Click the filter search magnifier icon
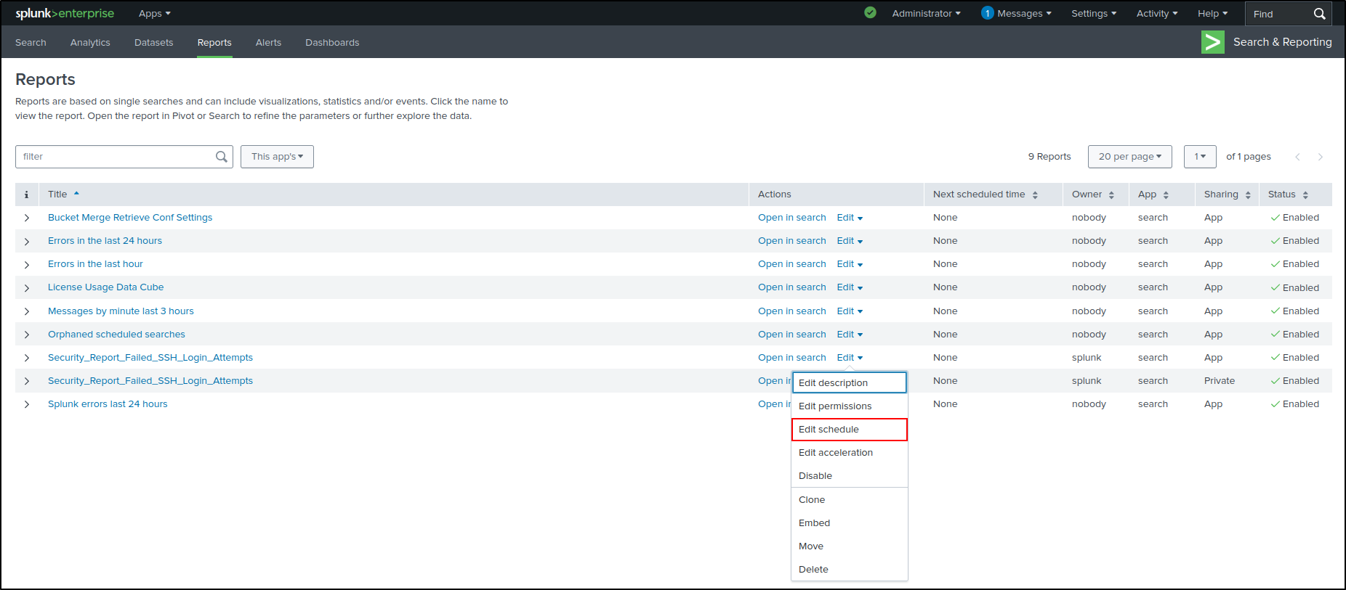The image size is (1346, 590). 222,157
